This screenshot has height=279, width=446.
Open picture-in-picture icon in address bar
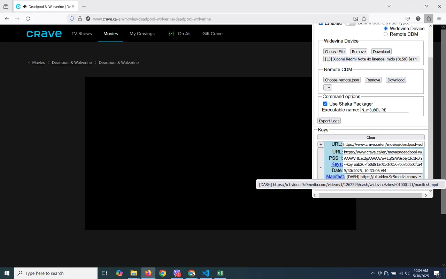pos(356,19)
